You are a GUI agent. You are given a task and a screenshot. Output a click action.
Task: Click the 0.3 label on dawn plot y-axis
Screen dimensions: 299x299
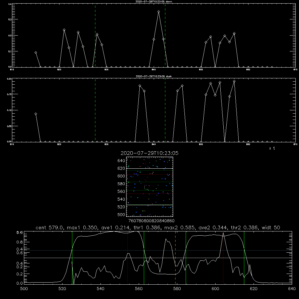tap(10, 19)
